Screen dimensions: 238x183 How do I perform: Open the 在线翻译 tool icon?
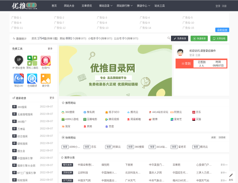tap(32, 79)
